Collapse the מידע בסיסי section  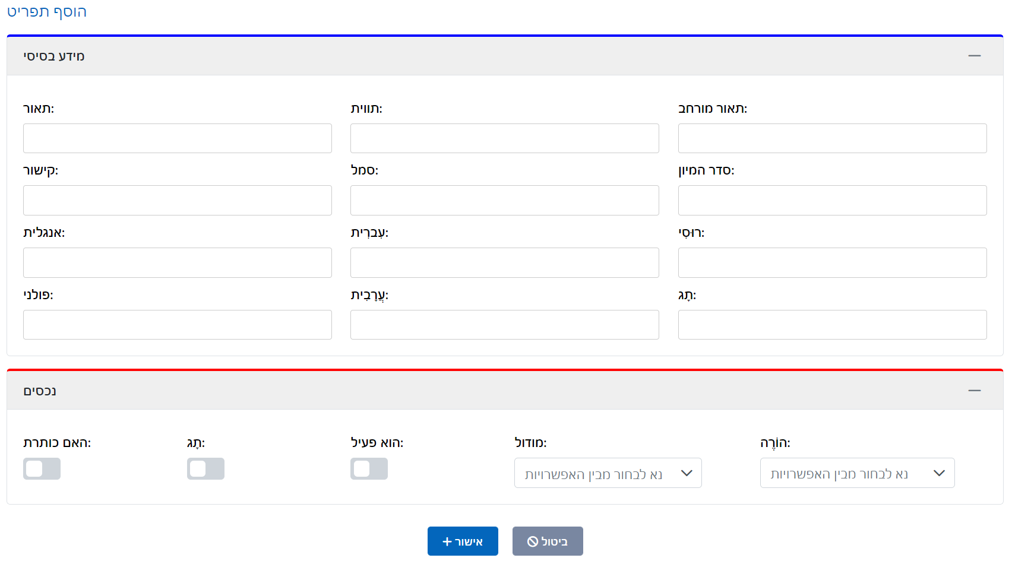tap(975, 55)
